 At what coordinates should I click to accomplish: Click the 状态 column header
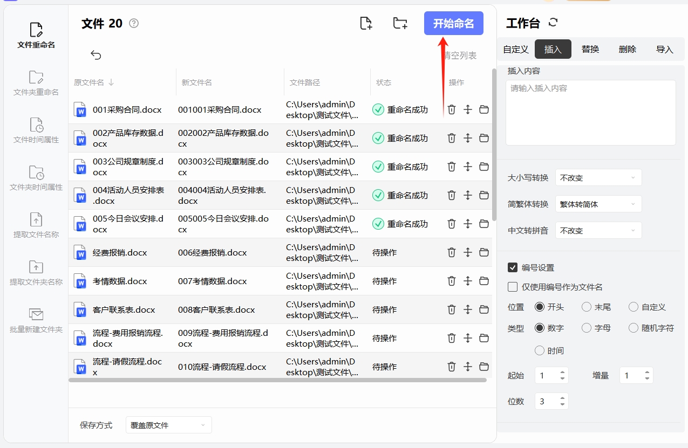point(384,82)
